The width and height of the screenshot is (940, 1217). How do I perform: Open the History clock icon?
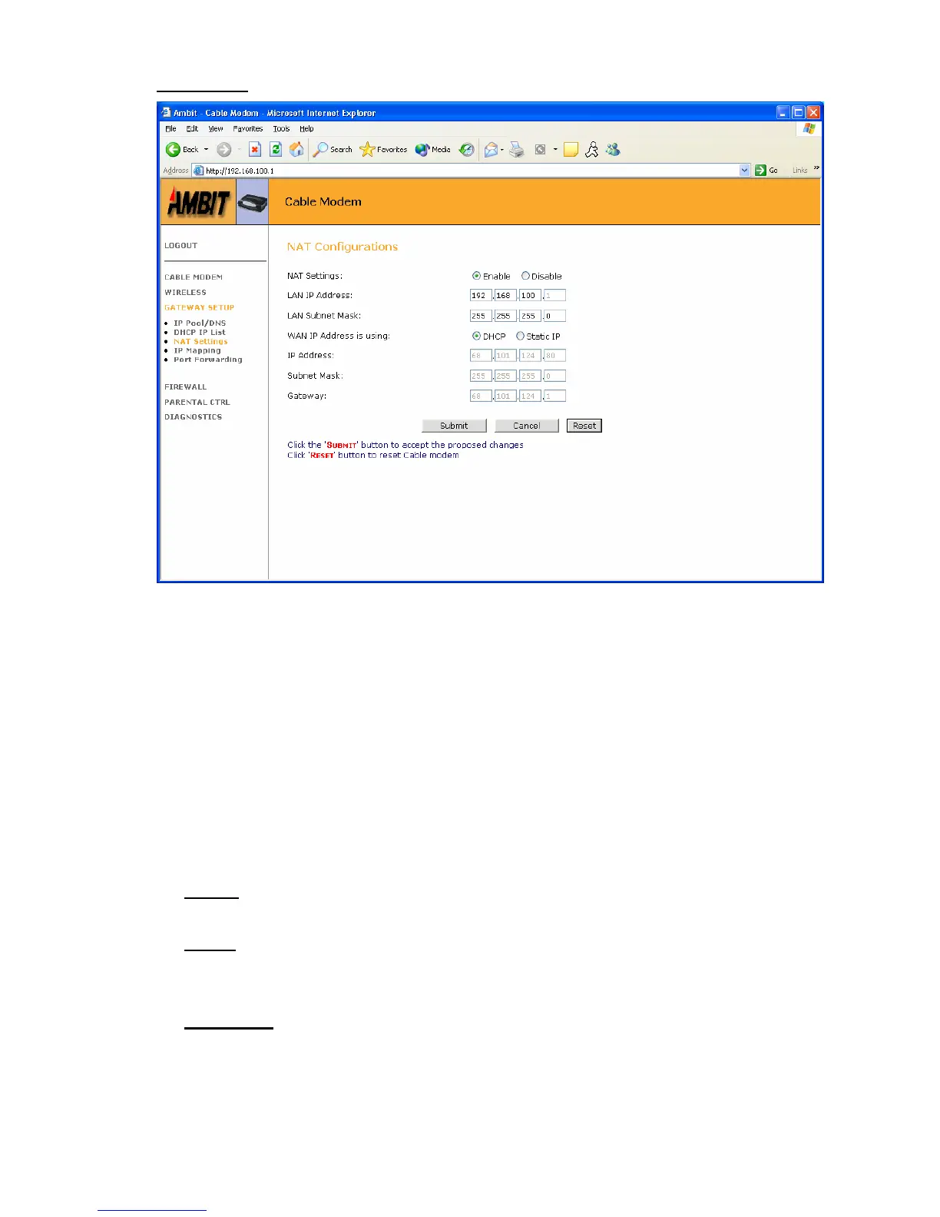(x=467, y=149)
